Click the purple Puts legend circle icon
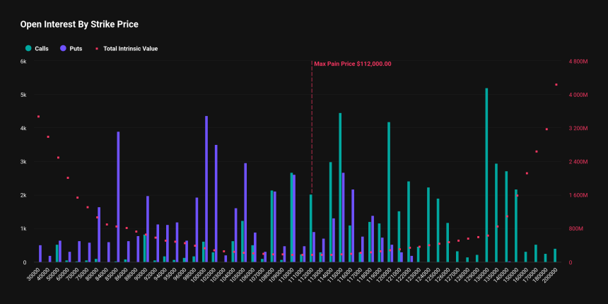Image resolution: width=608 pixels, height=304 pixels. [x=63, y=49]
